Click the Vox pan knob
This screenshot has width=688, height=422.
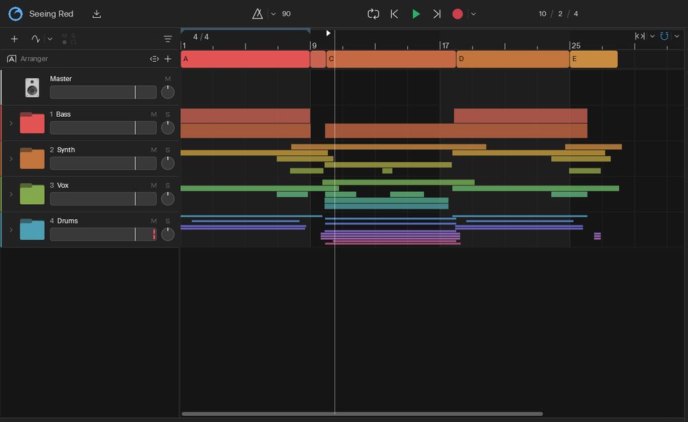168,199
